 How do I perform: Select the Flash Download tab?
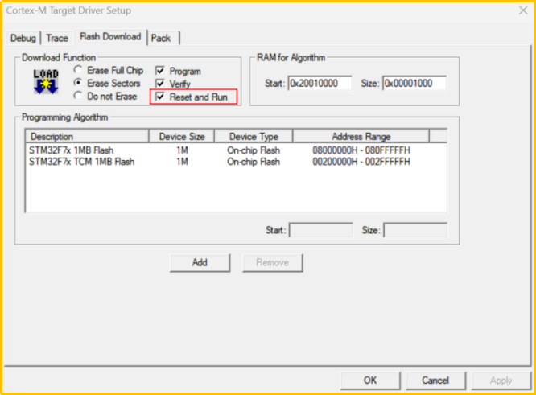[109, 37]
